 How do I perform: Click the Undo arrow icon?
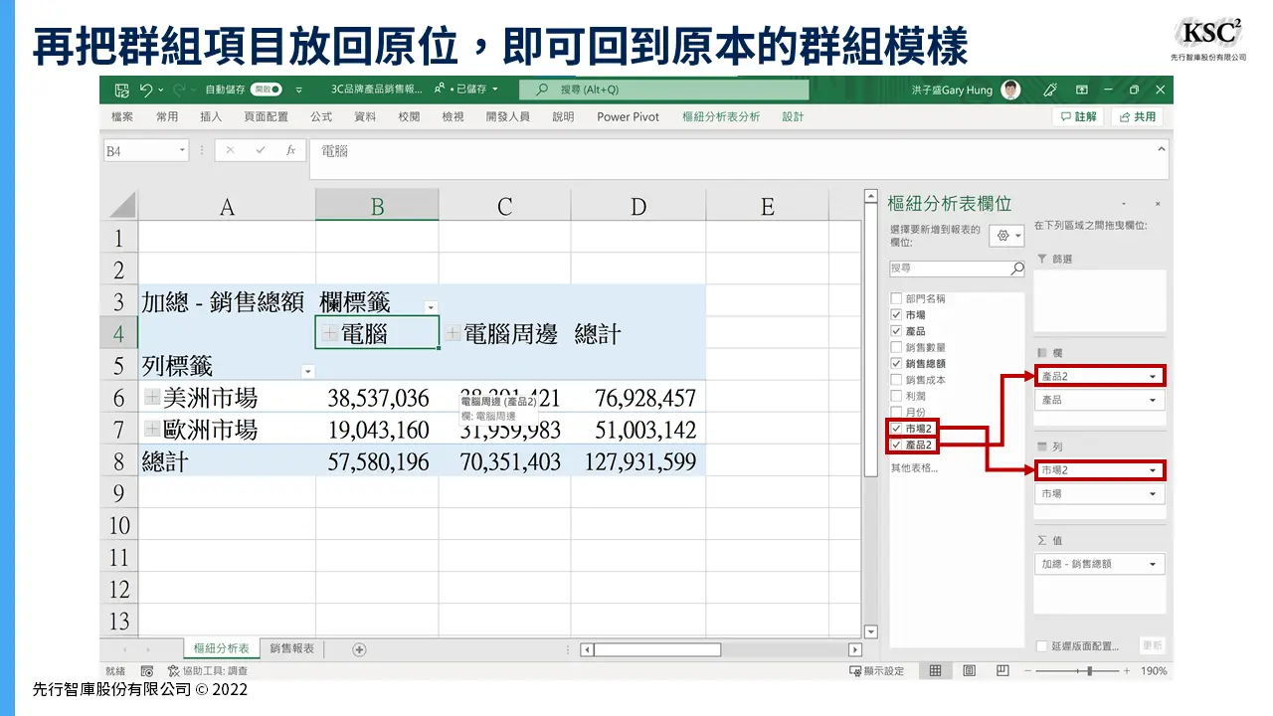[x=146, y=89]
